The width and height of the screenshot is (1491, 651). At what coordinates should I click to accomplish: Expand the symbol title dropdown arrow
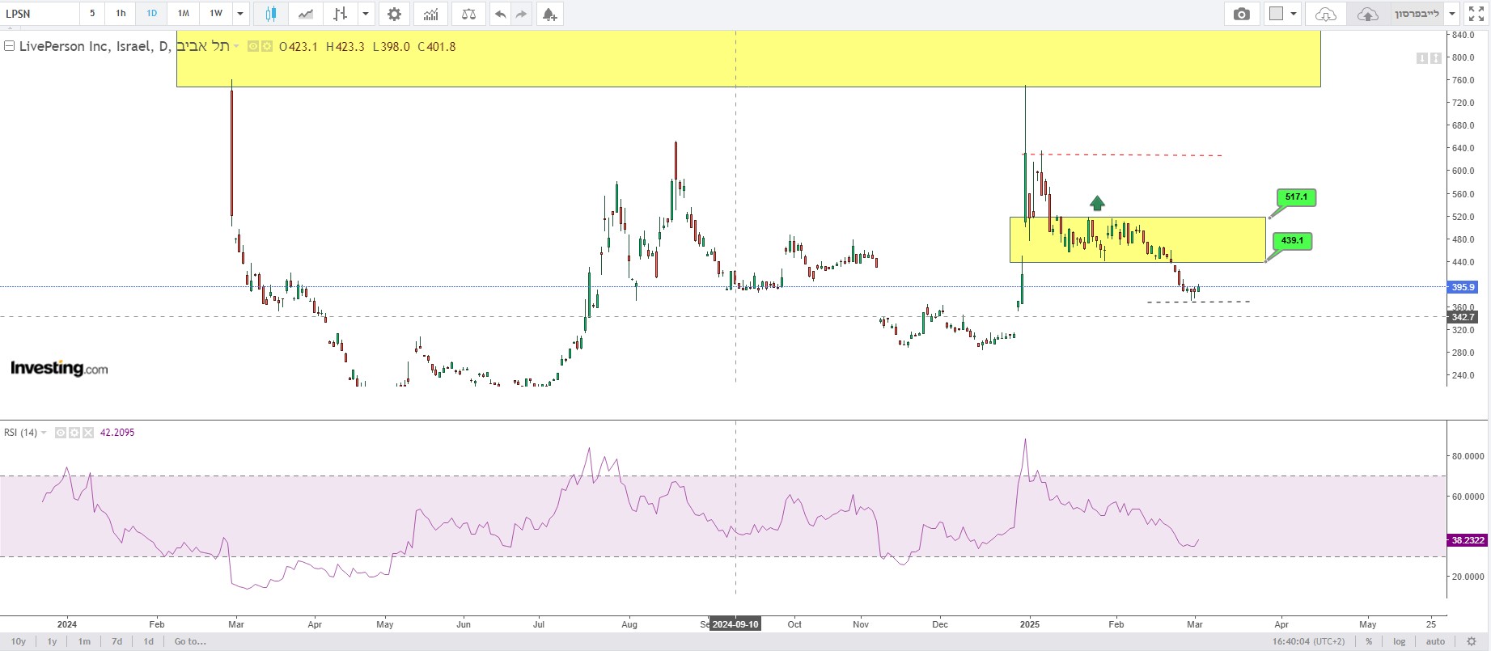pyautogui.click(x=236, y=47)
